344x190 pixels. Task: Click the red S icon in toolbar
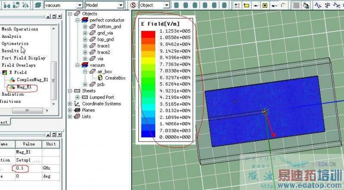tap(133, 5)
